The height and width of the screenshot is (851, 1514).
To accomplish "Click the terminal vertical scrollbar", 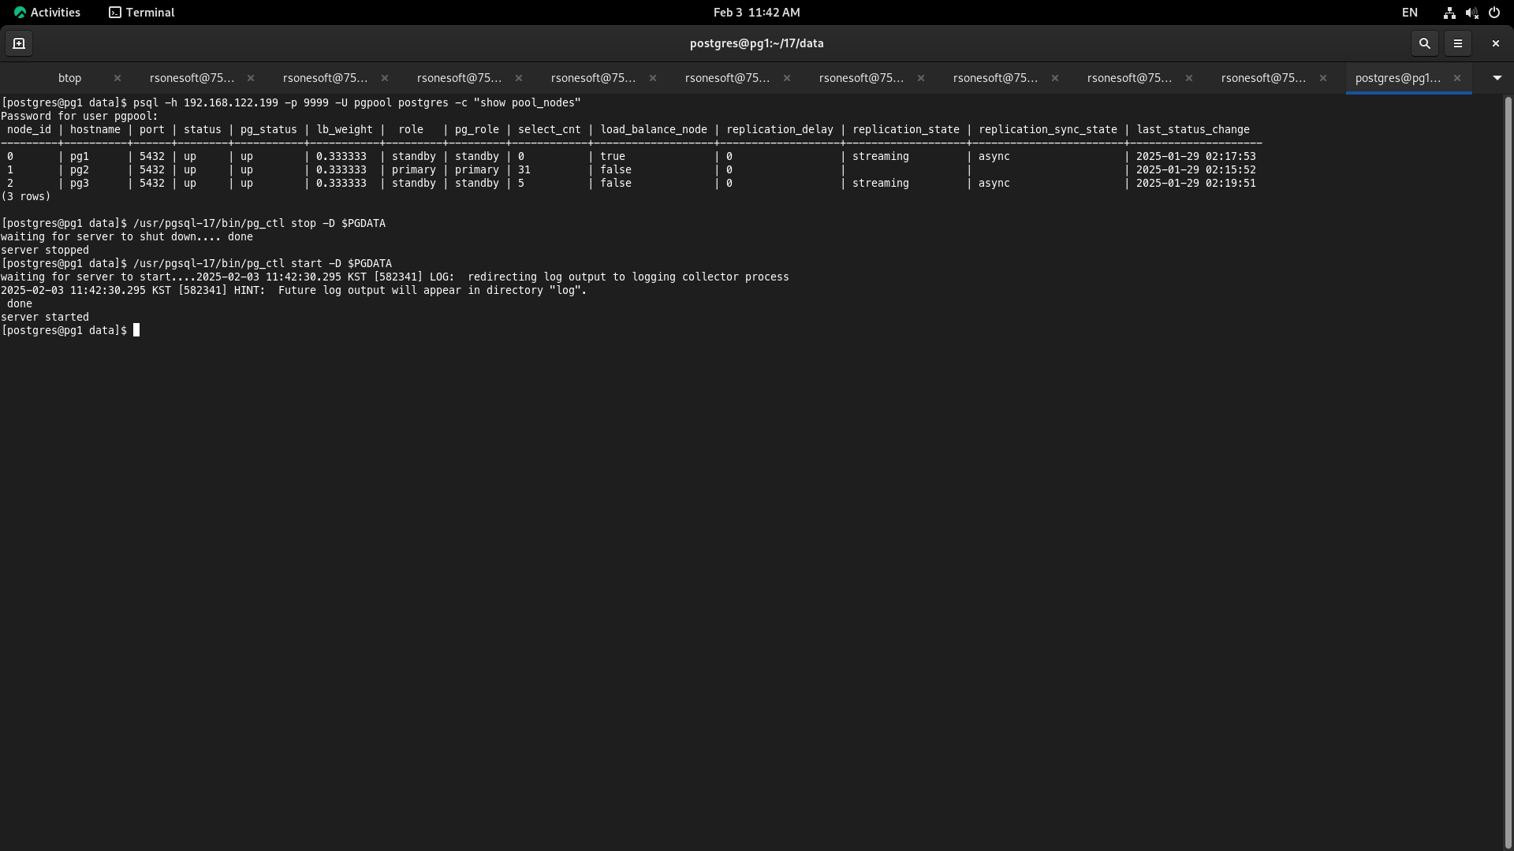I will coord(1508,473).
